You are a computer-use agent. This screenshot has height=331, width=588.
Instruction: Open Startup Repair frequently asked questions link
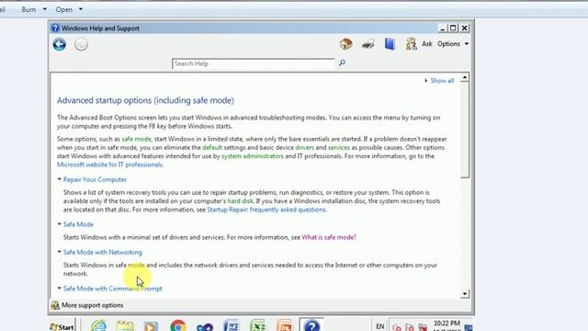click(x=266, y=210)
